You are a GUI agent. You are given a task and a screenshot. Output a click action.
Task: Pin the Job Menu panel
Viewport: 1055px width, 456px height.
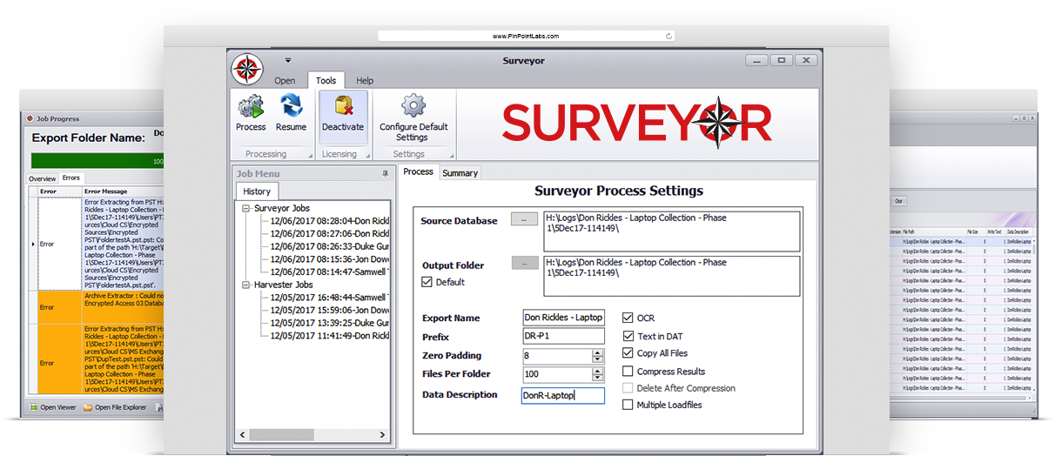386,174
